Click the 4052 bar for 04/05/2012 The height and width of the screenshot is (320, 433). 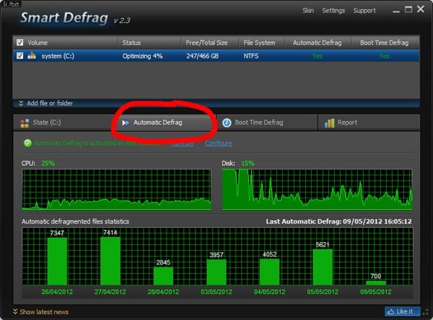point(269,272)
